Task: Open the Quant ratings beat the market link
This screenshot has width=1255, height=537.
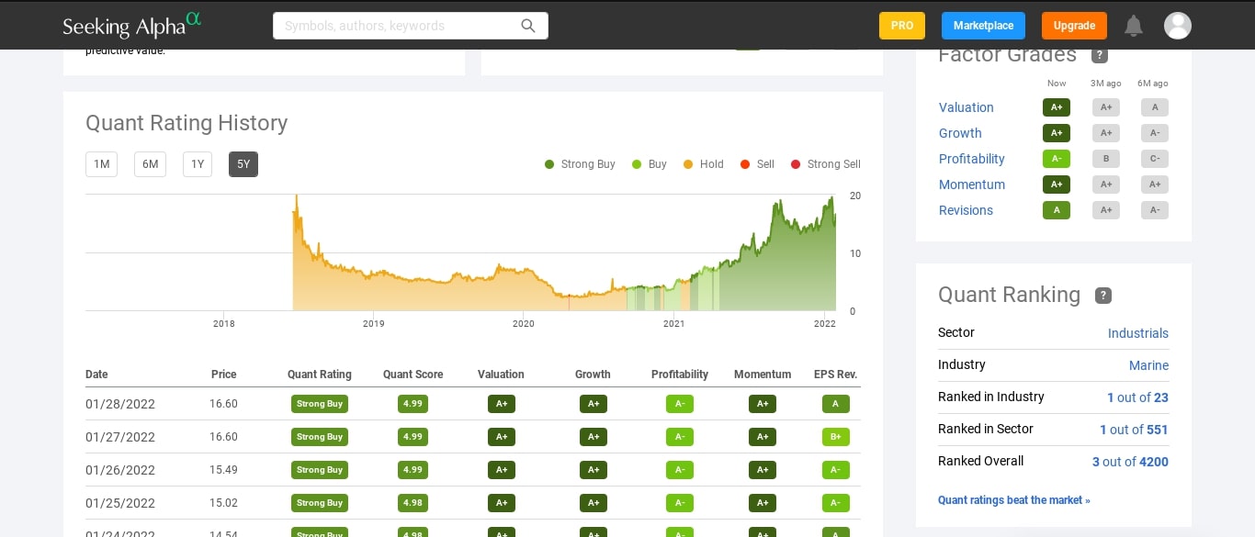Action: (1013, 500)
